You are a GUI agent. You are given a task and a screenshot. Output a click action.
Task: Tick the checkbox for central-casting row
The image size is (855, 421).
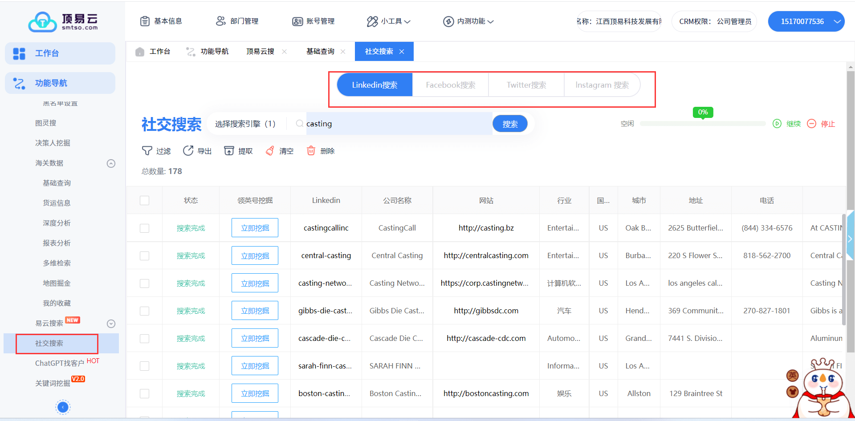click(x=144, y=256)
